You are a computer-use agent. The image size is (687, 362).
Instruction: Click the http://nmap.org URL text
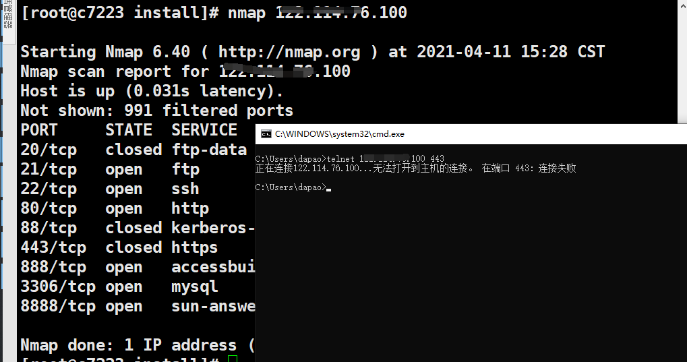pos(289,52)
